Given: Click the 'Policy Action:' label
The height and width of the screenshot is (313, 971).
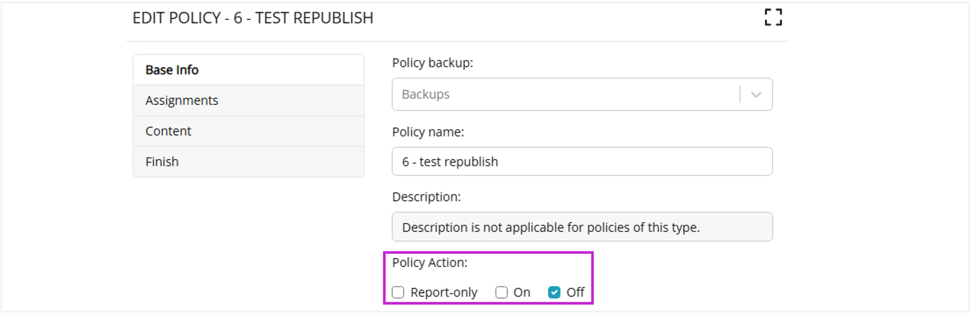Looking at the screenshot, I should pyautogui.click(x=429, y=263).
